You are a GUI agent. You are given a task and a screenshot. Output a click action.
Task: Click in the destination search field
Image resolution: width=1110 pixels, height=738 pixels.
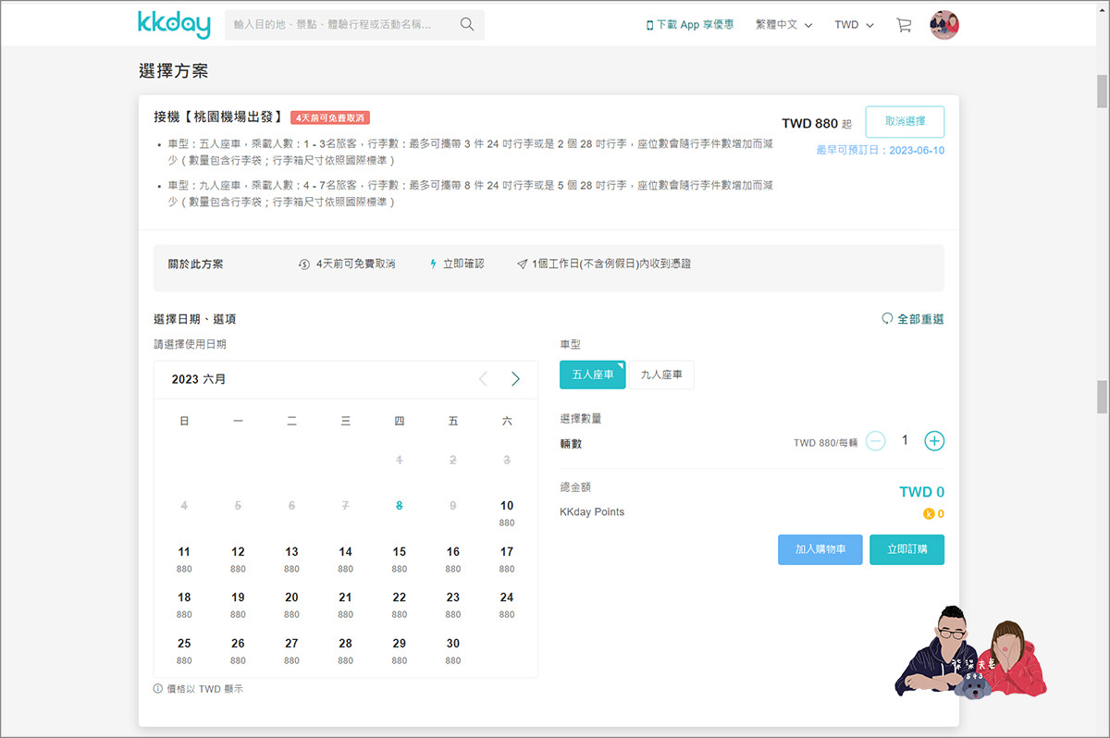(x=338, y=25)
